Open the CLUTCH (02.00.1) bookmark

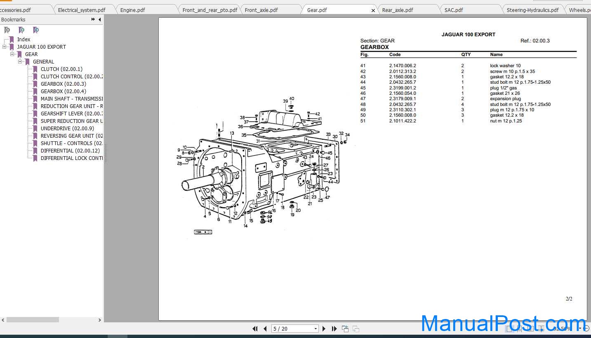[x=61, y=69]
